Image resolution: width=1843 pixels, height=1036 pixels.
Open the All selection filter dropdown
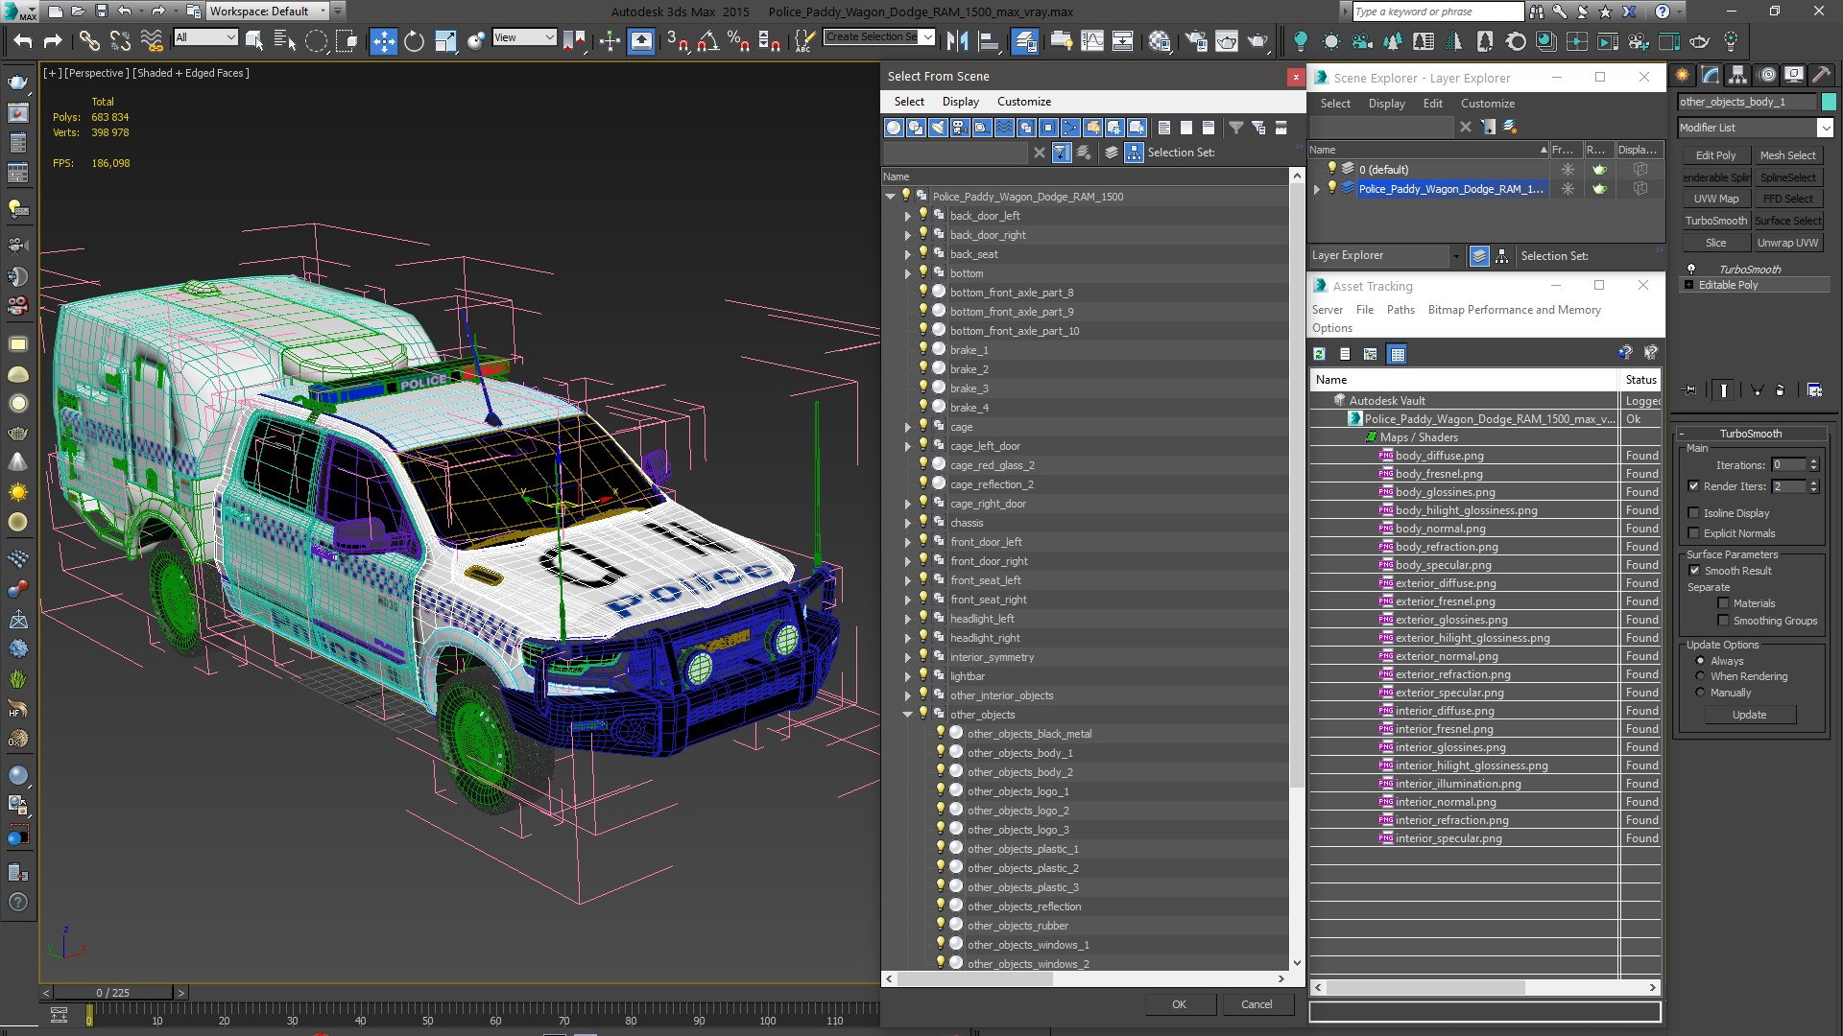[205, 37]
